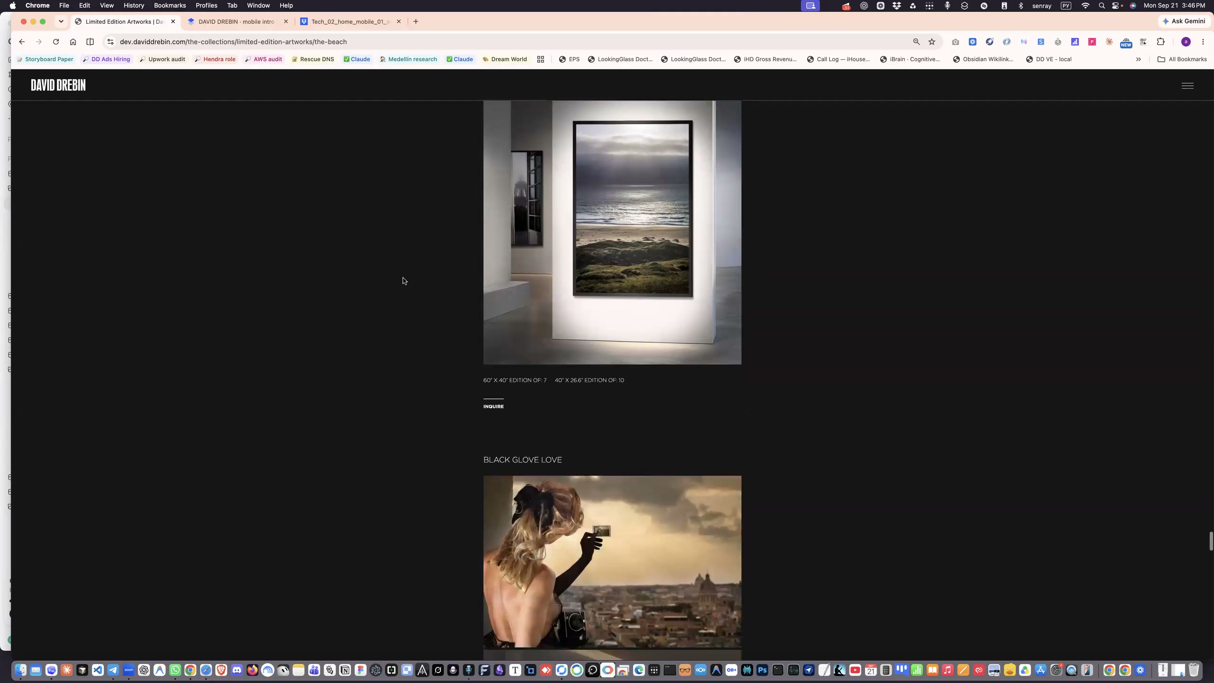The width and height of the screenshot is (1214, 683).
Task: Click the browser home icon
Action: point(73,42)
